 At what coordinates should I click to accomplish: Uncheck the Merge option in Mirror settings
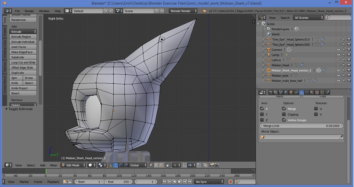[x=284, y=109]
